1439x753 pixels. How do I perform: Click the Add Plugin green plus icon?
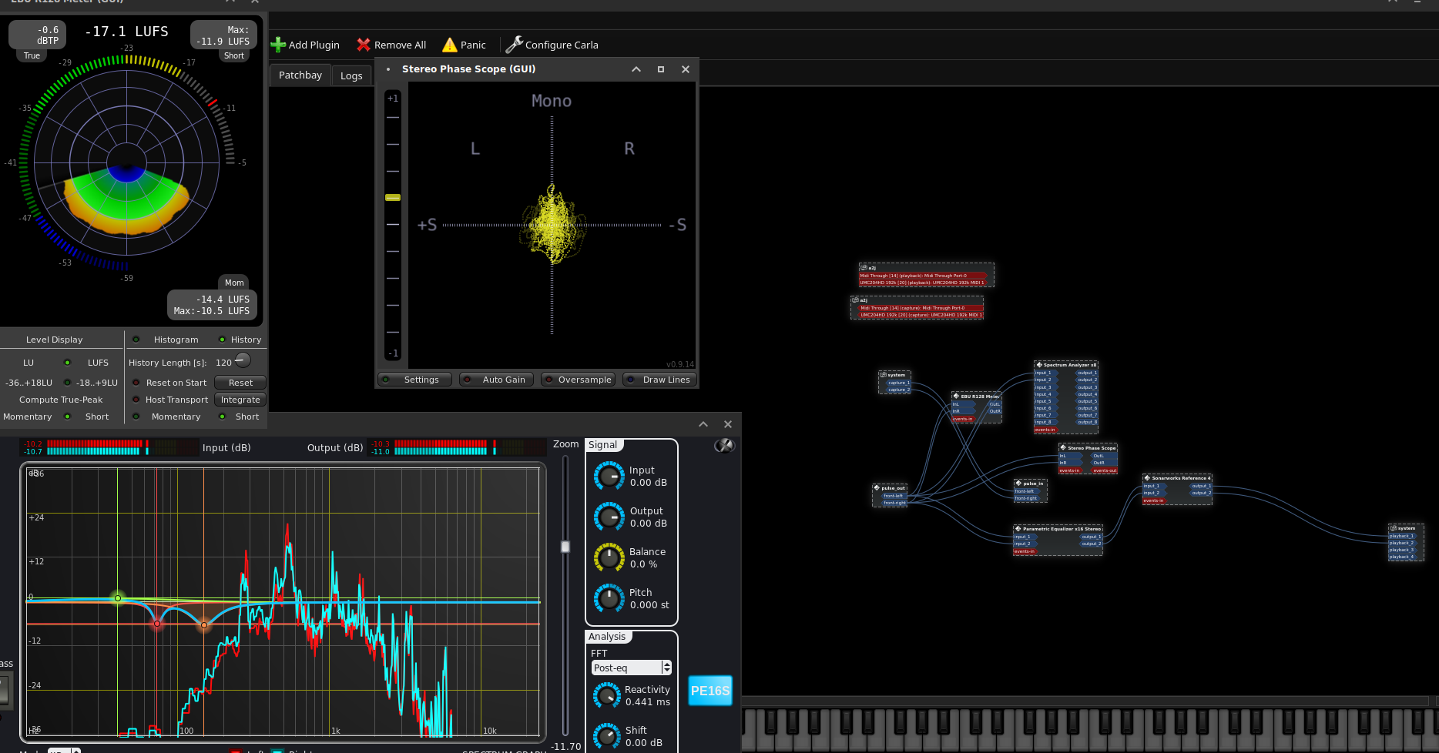point(278,45)
